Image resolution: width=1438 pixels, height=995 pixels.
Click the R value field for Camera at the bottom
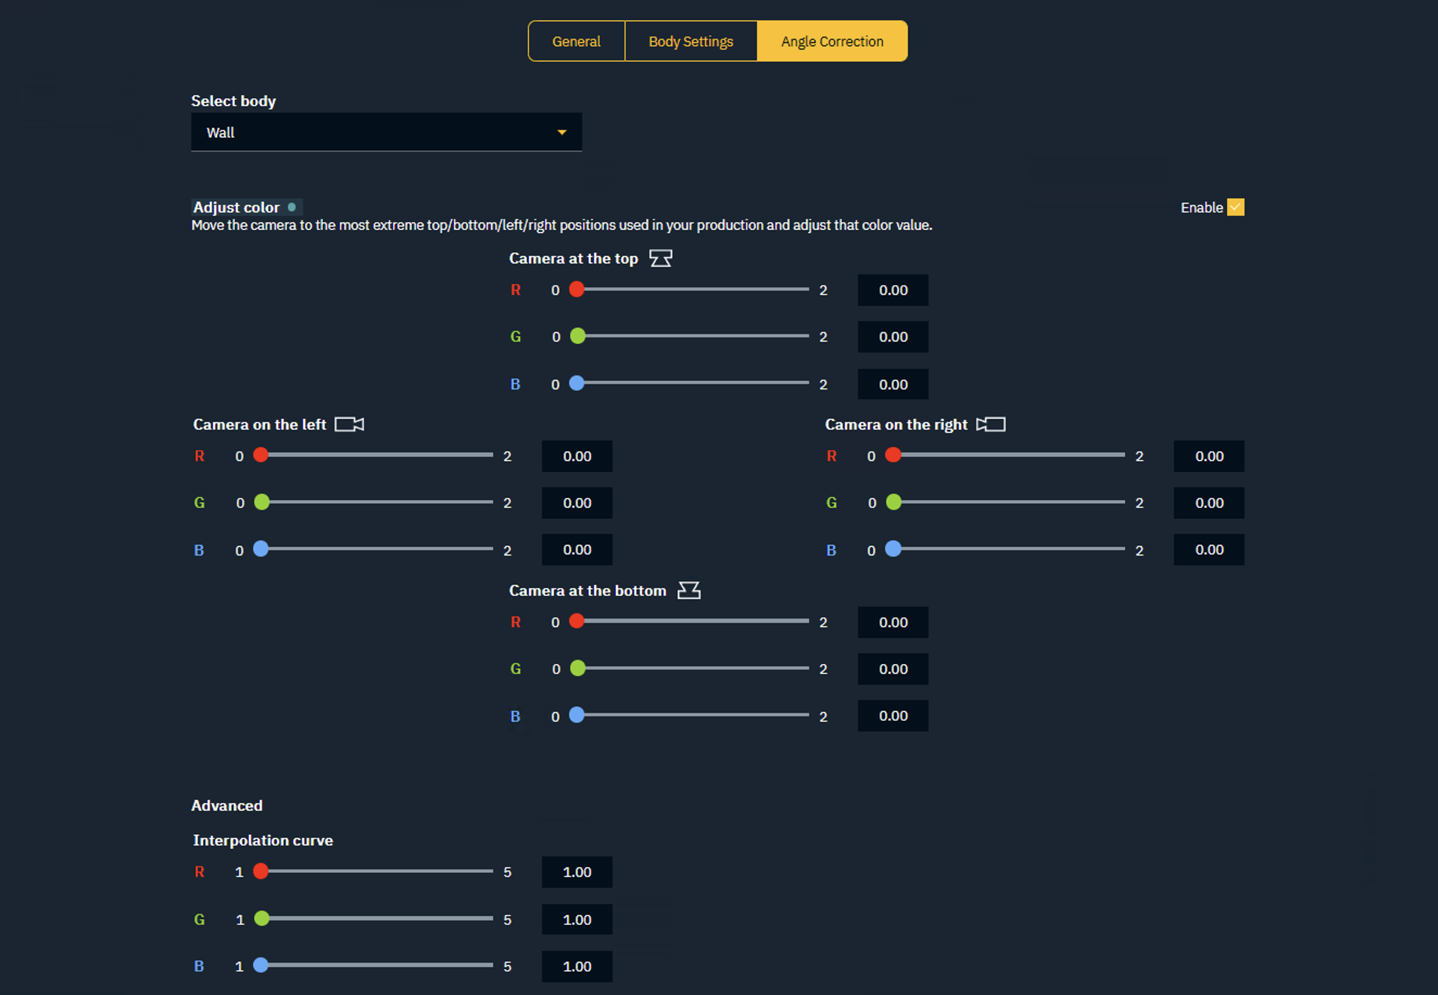pyautogui.click(x=893, y=622)
